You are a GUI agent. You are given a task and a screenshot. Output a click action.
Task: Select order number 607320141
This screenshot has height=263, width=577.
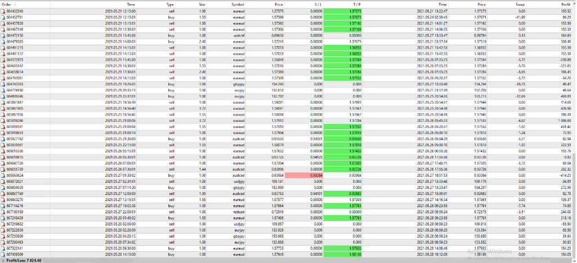click(x=15, y=248)
